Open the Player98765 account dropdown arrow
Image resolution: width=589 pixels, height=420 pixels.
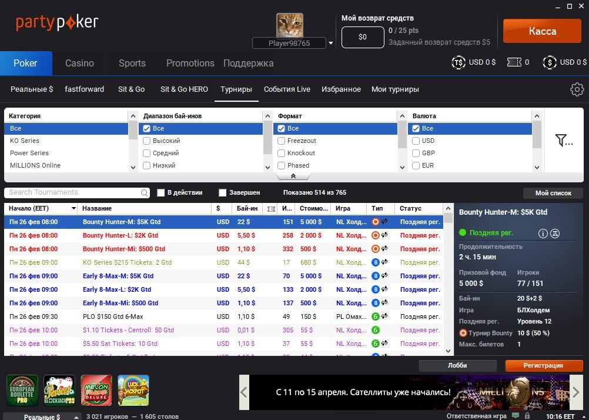(x=330, y=44)
